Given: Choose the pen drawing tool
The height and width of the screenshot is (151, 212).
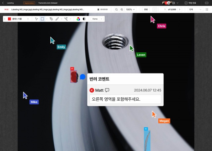Looking at the screenshot, I should click(x=51, y=19).
